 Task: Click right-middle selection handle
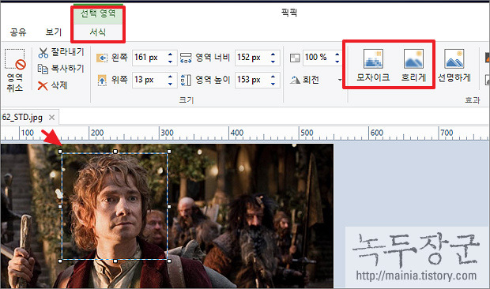pos(169,206)
